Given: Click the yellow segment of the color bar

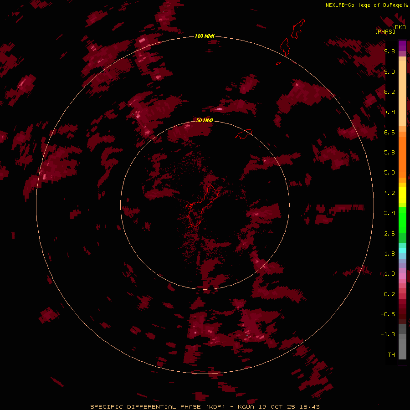Looking at the screenshot, I should click(x=402, y=195).
